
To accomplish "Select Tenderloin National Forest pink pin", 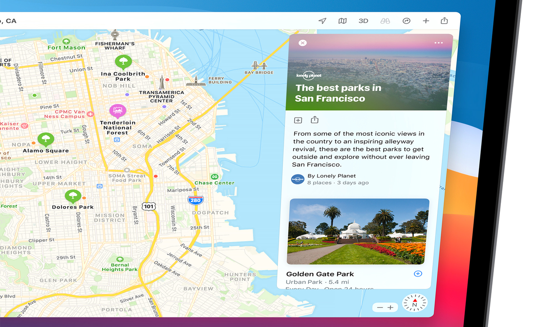I will point(118,111).
